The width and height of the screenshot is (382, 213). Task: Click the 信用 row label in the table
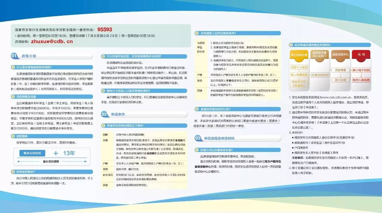coord(105,169)
